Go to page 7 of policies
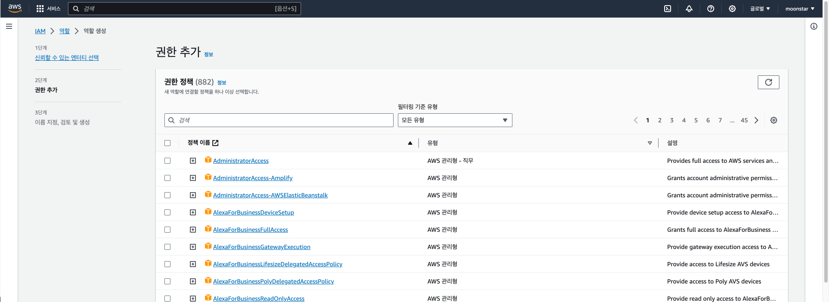This screenshot has height=302, width=829. (720, 120)
